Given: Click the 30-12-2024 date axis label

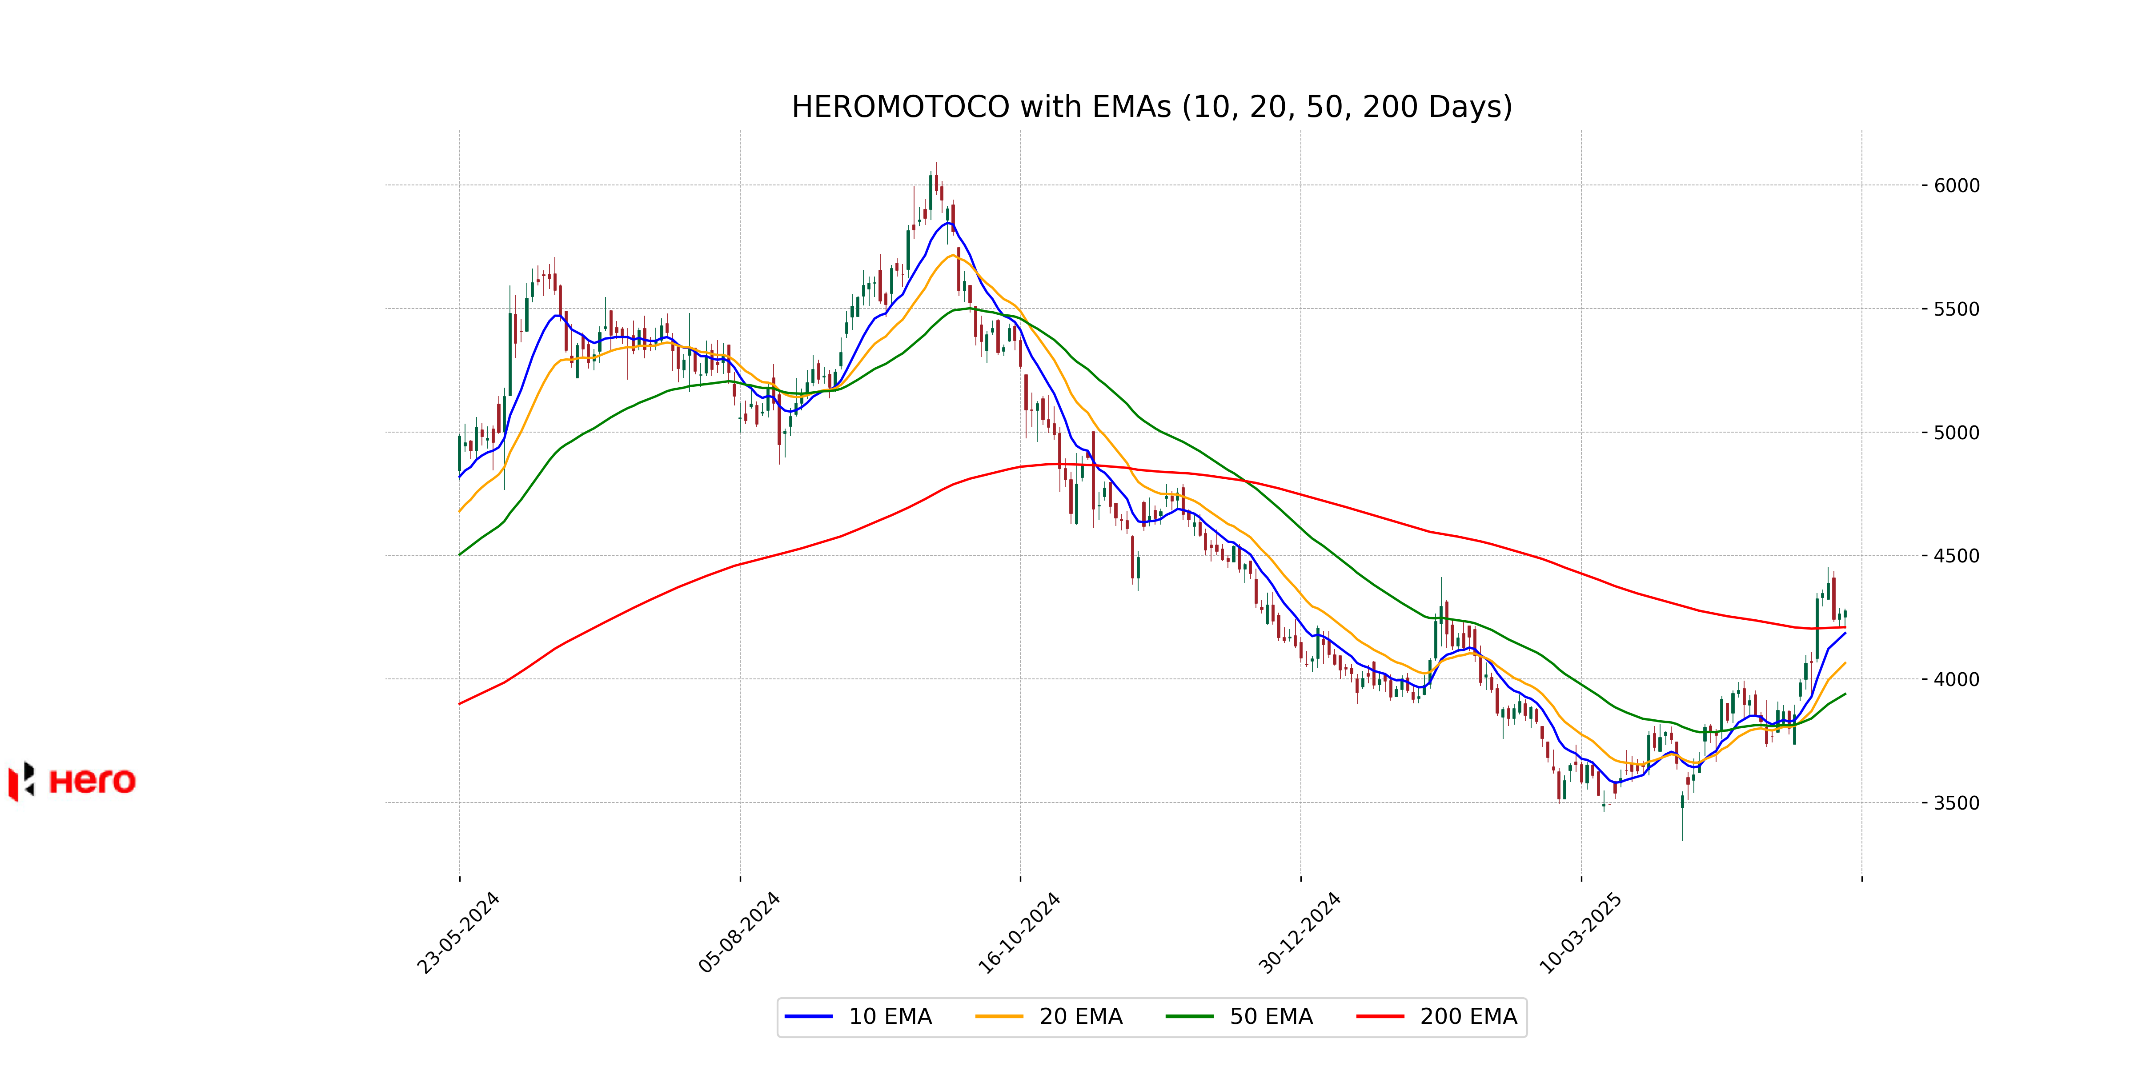Looking at the screenshot, I should click(x=1299, y=933).
